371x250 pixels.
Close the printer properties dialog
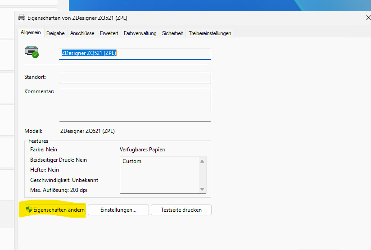(367, 18)
